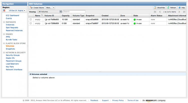This screenshot has height=103, width=188.
Task: Collapse the IMAGES section
Action: pos(4,34)
